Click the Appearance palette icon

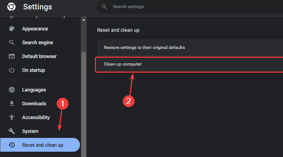coord(12,29)
